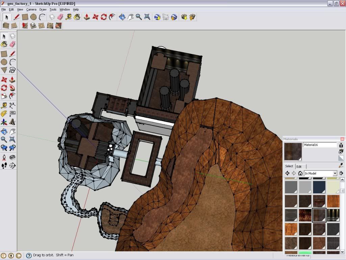Image resolution: width=346 pixels, height=260 pixels.
Task: Choose the Circle tool in top toolbar
Action: pos(33,17)
